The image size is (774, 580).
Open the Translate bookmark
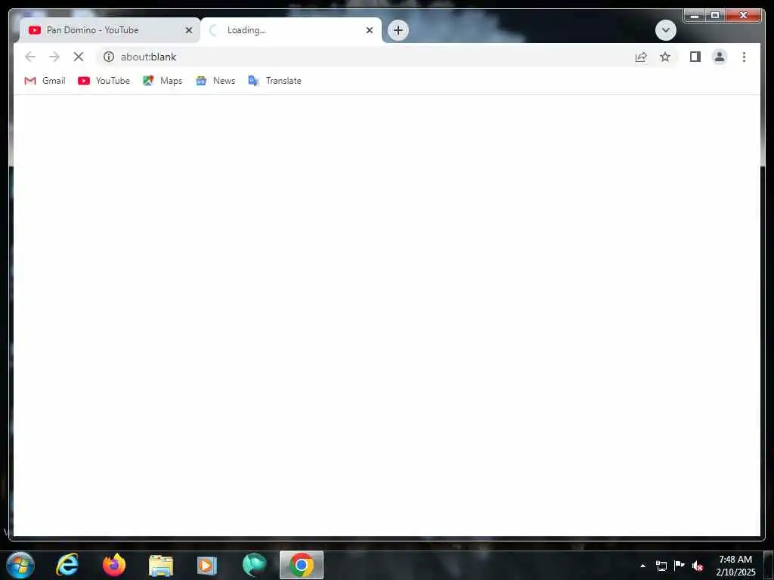pyautogui.click(x=274, y=80)
